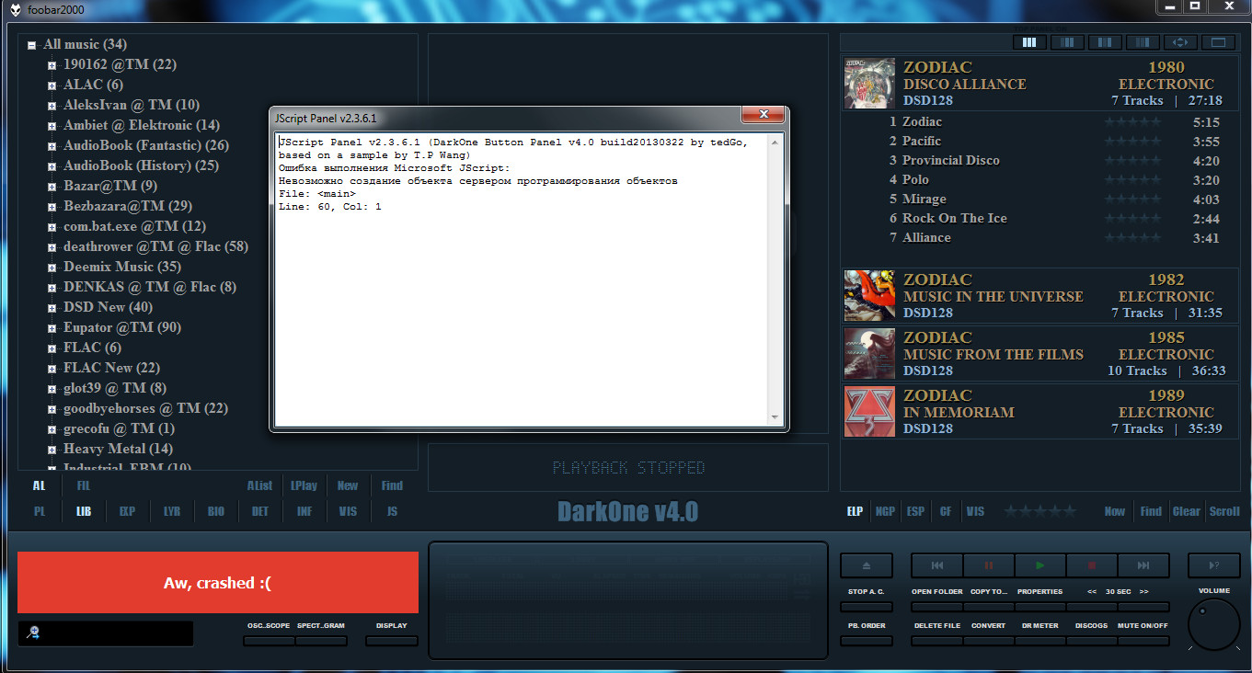
Task: Toggle the PB. ORDER button
Action: coord(866,641)
